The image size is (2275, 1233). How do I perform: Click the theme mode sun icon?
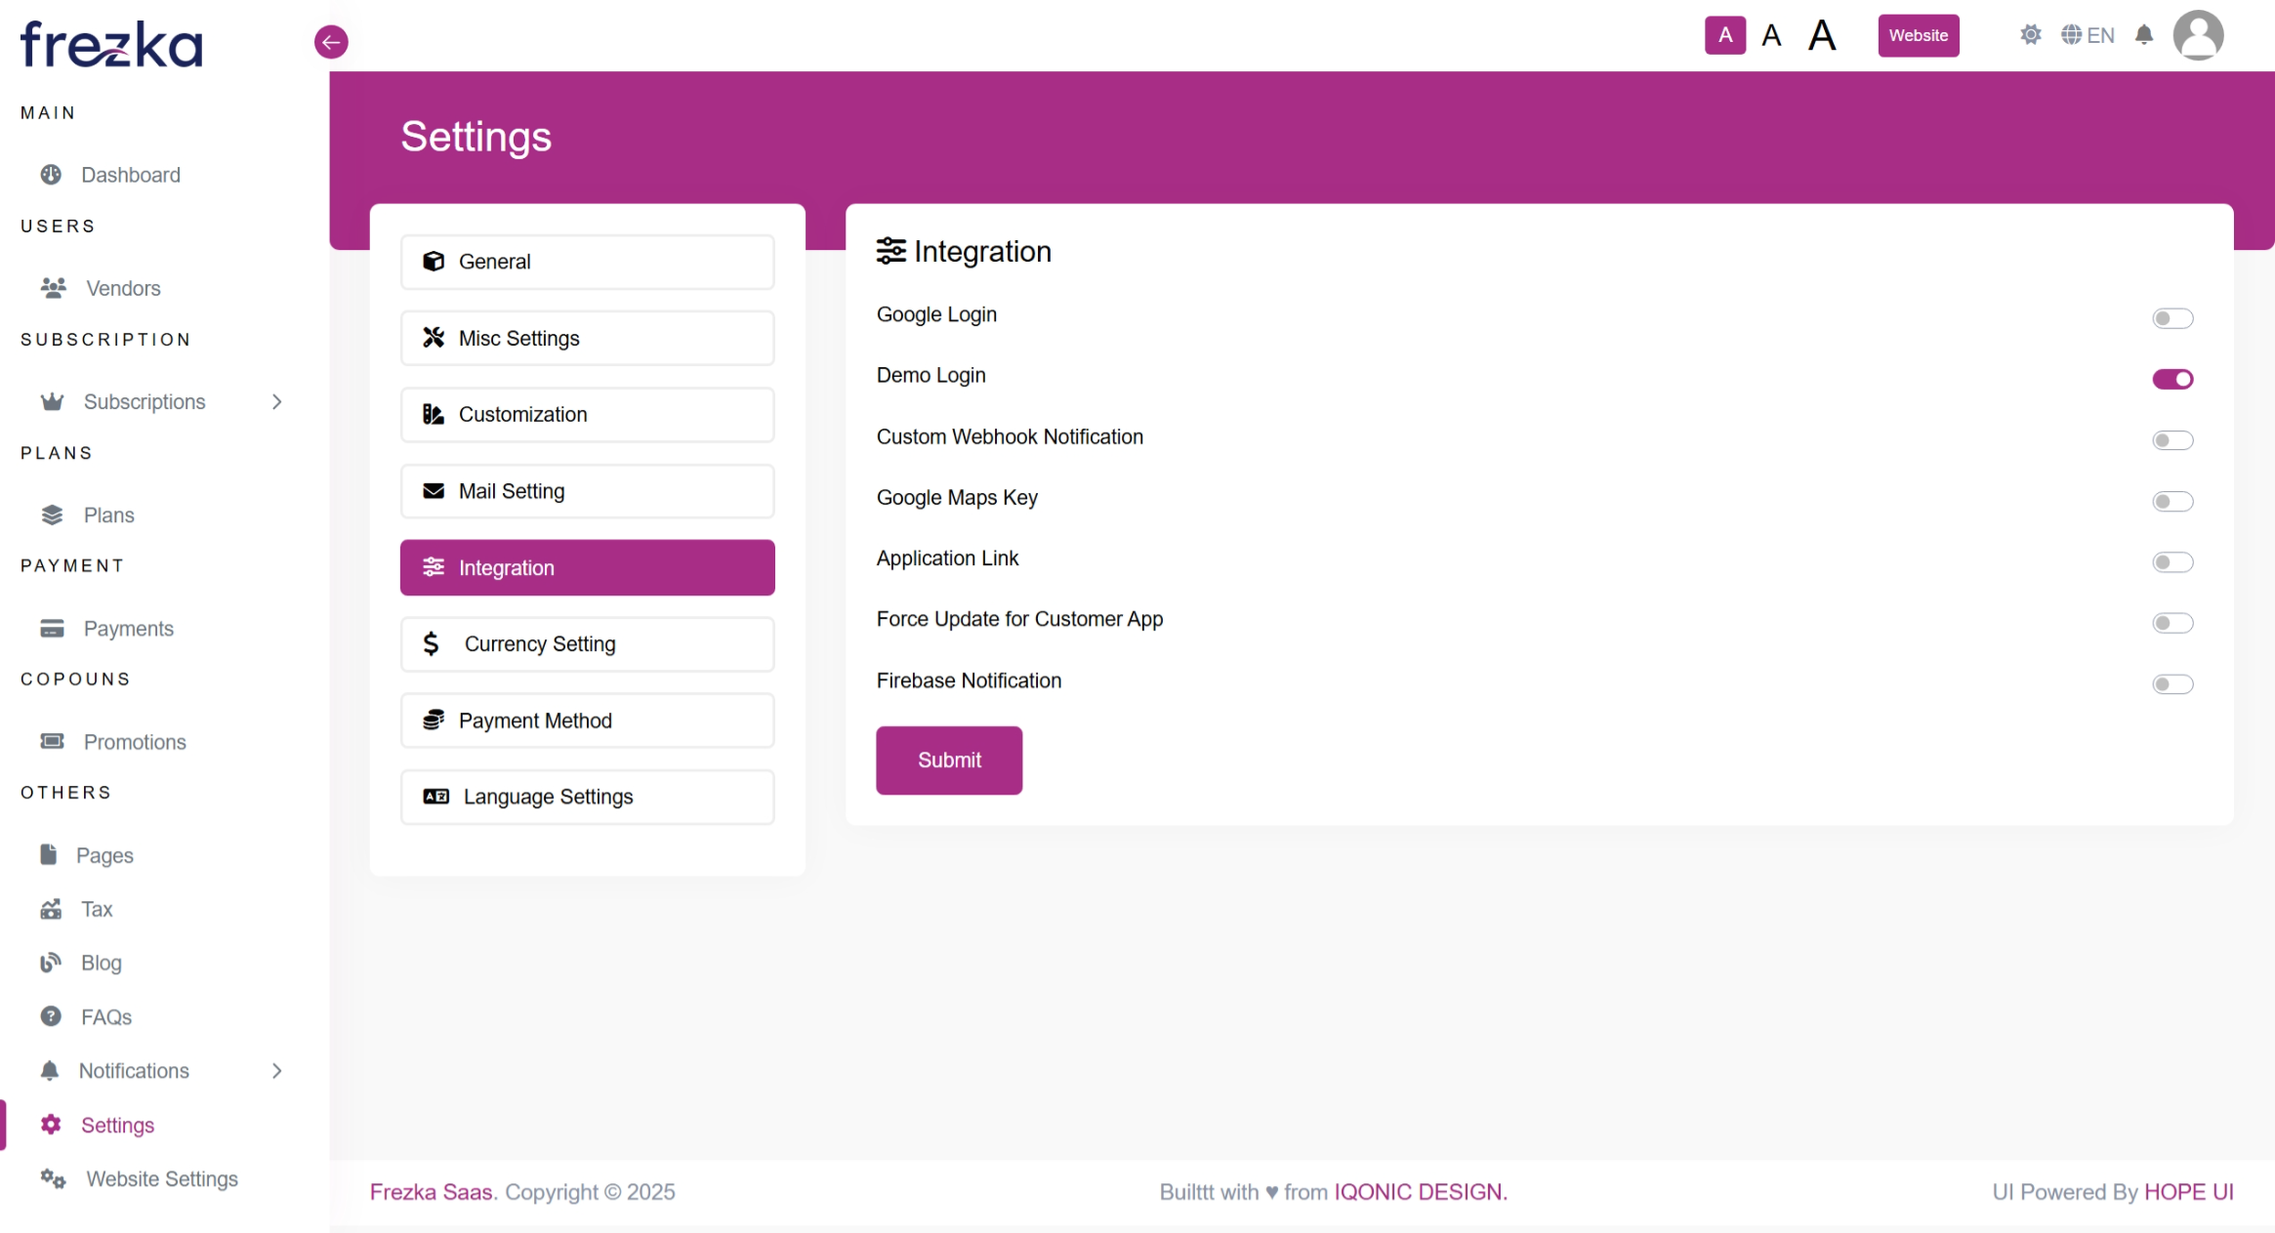point(2030,35)
